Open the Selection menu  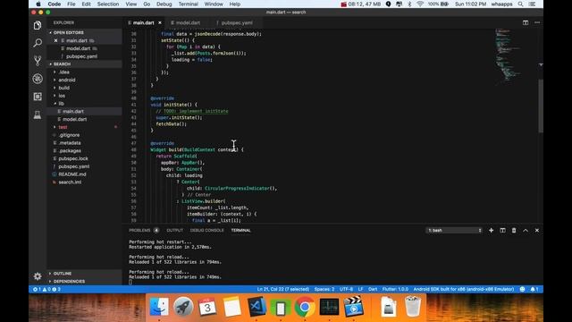(108, 4)
